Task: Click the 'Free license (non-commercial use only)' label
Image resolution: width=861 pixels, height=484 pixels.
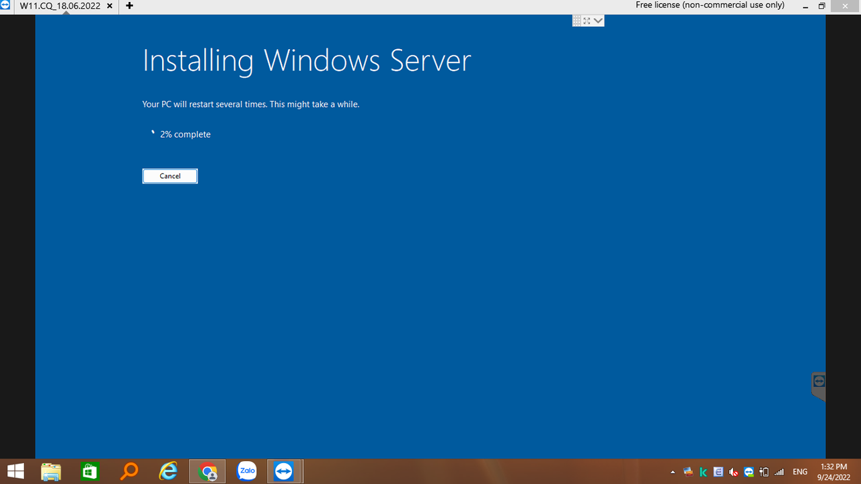Action: 710,5
